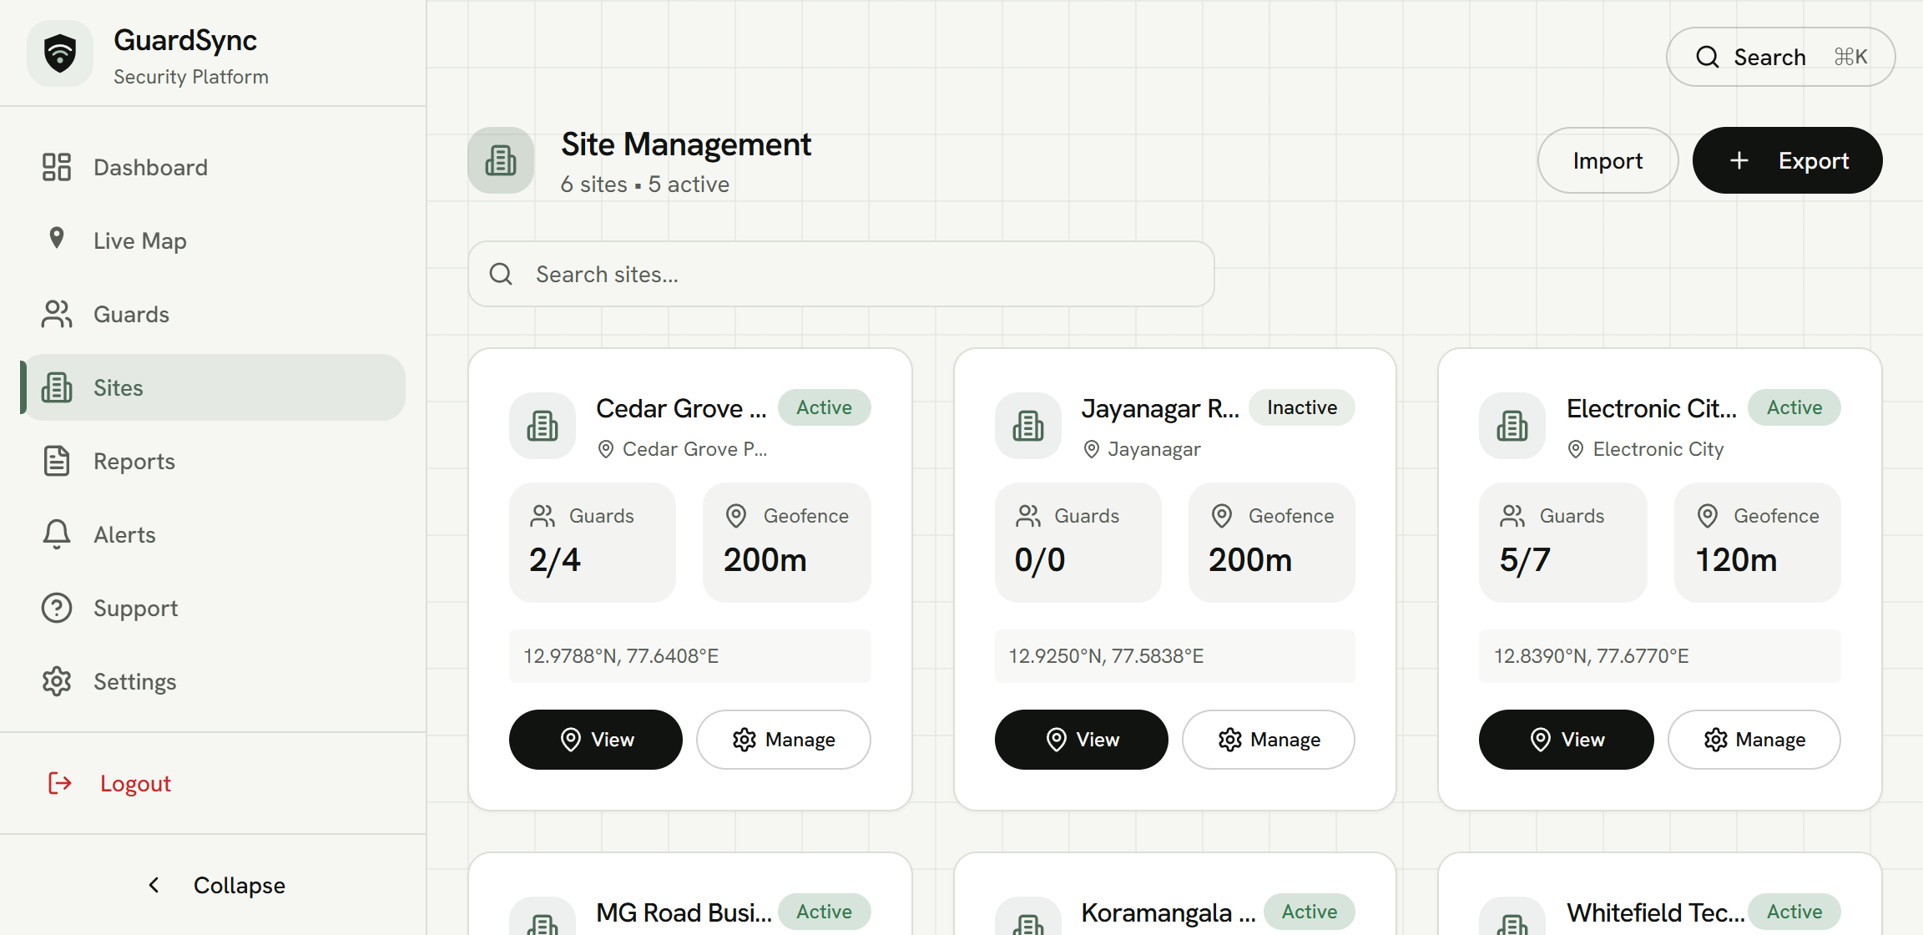
Task: Click coordinates 12.9788°N, 77.6408°E
Action: coord(621,656)
